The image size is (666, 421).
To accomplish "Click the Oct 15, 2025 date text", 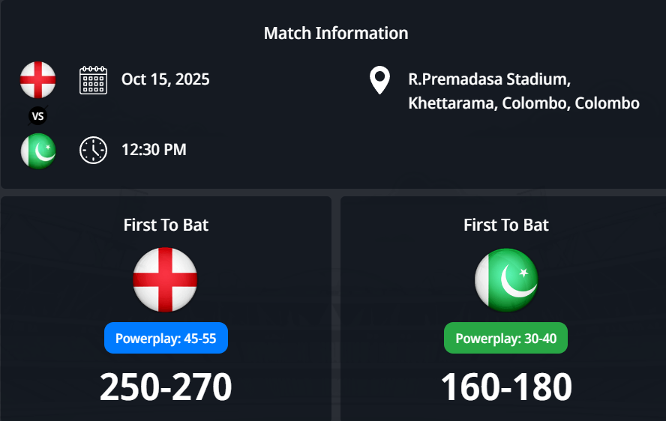I will [x=166, y=79].
